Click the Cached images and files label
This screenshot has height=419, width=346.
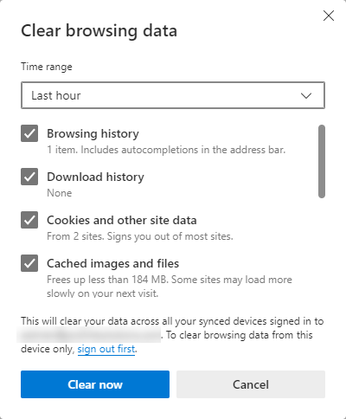[x=113, y=263]
